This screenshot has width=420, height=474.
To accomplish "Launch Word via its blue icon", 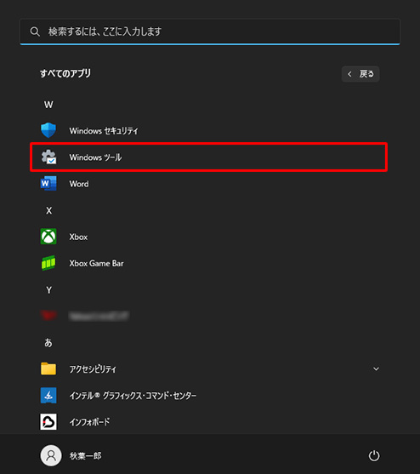I will [48, 184].
